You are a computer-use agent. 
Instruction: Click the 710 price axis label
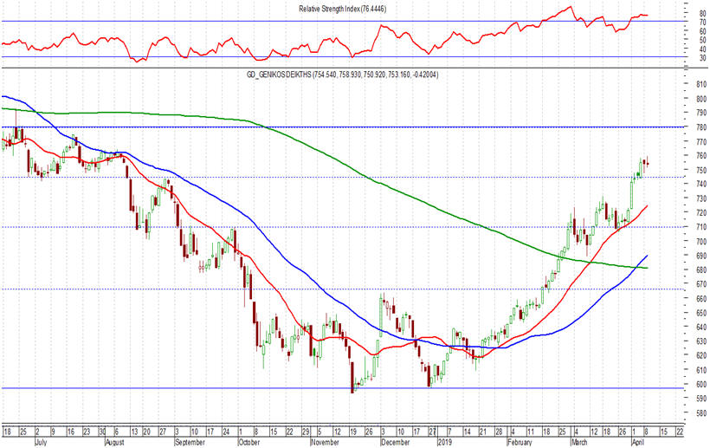701,227
